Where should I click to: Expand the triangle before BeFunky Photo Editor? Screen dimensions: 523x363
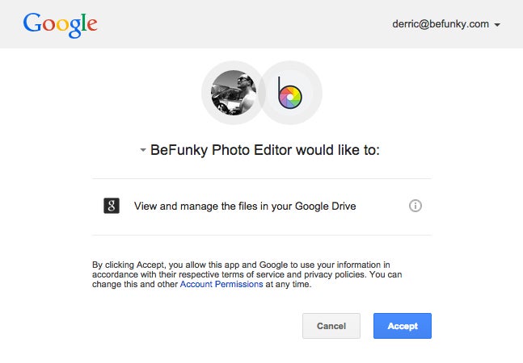click(x=143, y=150)
